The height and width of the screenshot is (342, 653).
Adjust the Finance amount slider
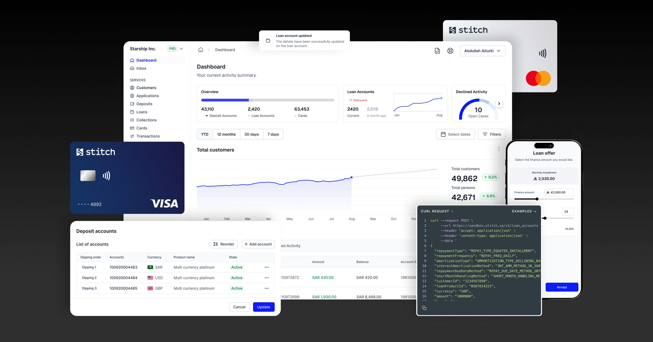(537, 199)
